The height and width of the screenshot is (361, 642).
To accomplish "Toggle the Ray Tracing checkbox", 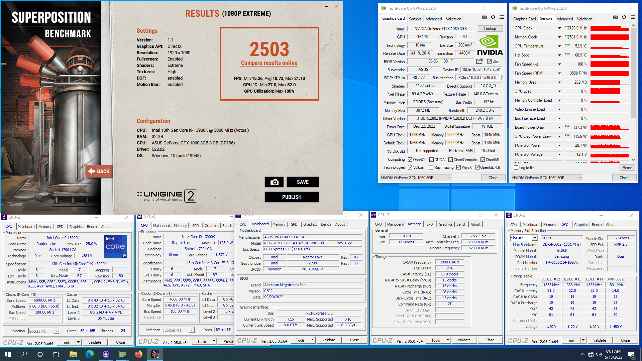I will (x=431, y=167).
